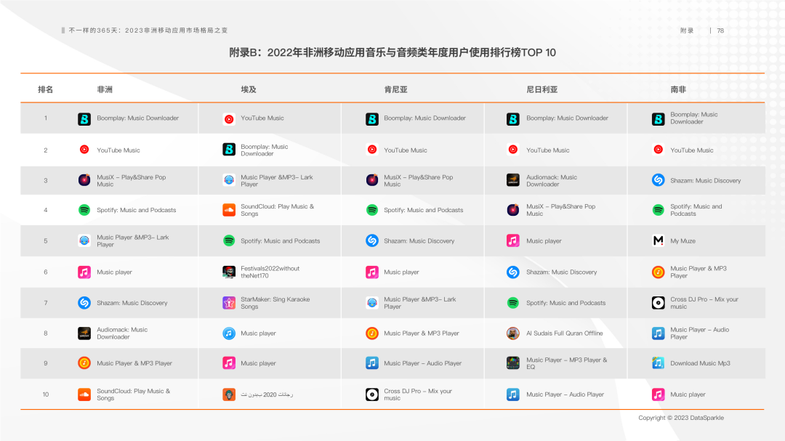
Task: Click the 尼日利亚 column header
Action: (x=542, y=89)
